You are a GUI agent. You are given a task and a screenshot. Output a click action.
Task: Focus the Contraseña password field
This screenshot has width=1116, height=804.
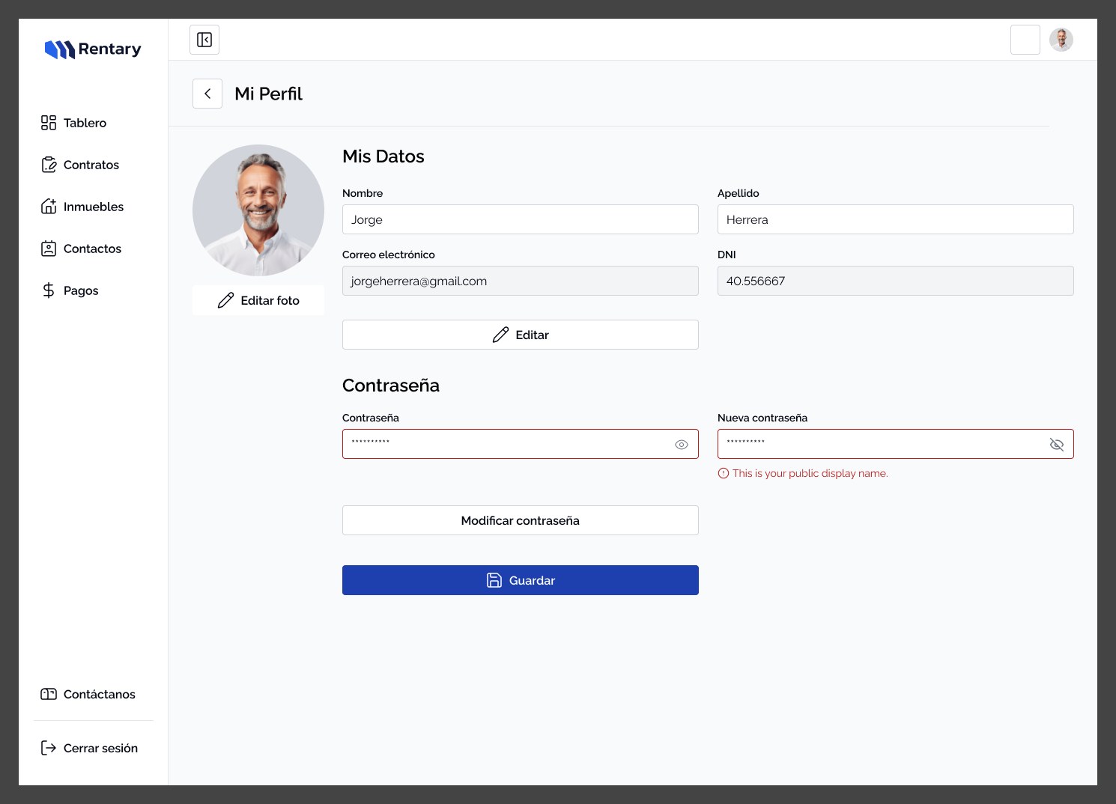[x=521, y=444]
